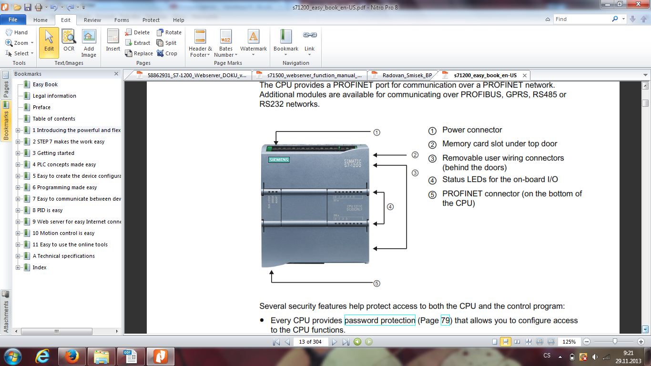Switch to the Protect ribbon tab
This screenshot has width=651, height=366.
click(151, 20)
